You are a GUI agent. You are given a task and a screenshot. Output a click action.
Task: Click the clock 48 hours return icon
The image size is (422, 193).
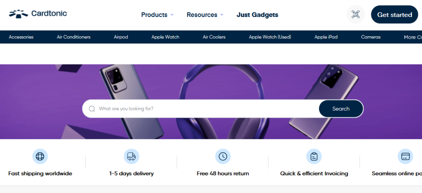tap(223, 156)
